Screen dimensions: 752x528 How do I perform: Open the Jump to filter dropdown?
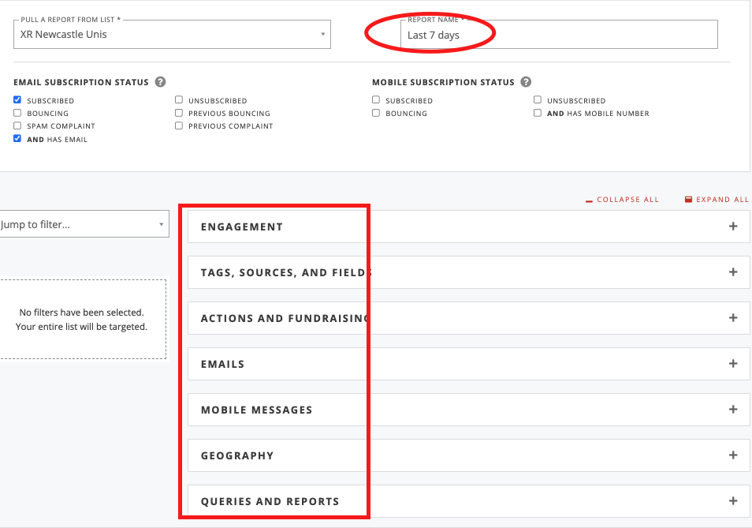click(x=84, y=224)
